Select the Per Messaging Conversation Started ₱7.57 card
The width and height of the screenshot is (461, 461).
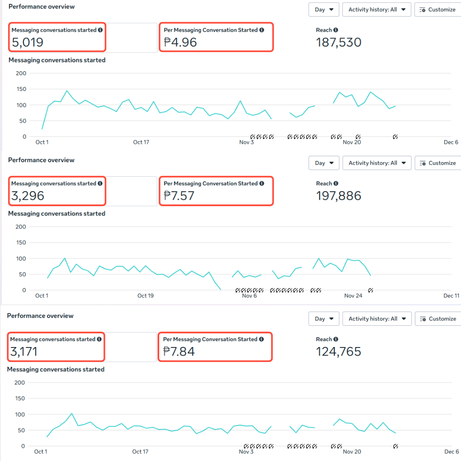coord(216,191)
